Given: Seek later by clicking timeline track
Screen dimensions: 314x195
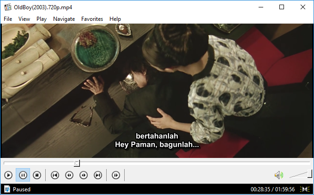Looking at the screenshot, I should coord(194,163).
